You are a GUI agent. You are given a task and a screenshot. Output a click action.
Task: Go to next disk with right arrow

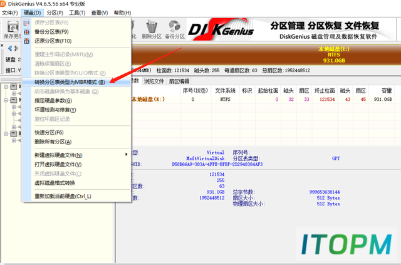click(16, 48)
